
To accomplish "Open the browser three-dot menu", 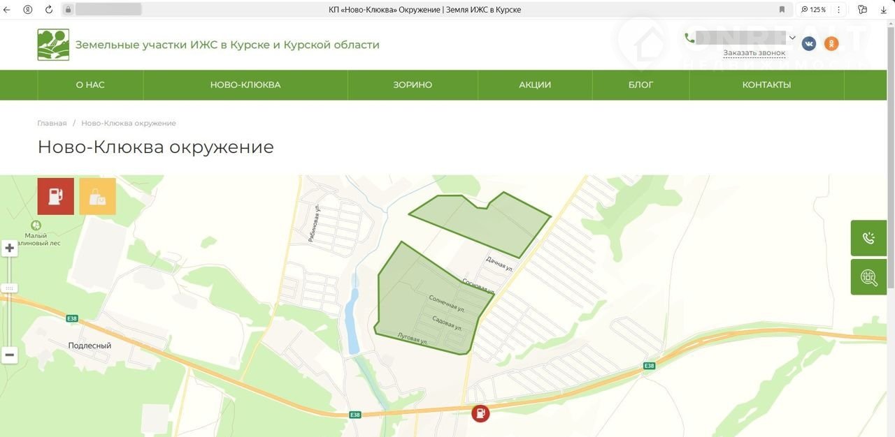I will click(839, 10).
